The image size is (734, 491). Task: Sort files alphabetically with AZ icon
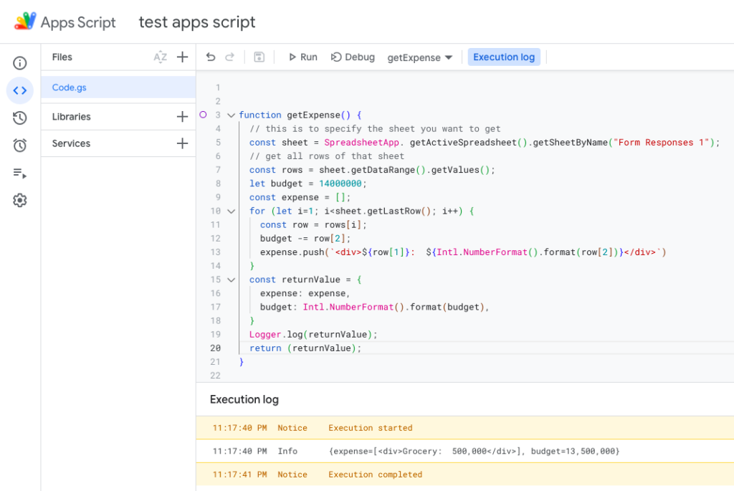(160, 57)
